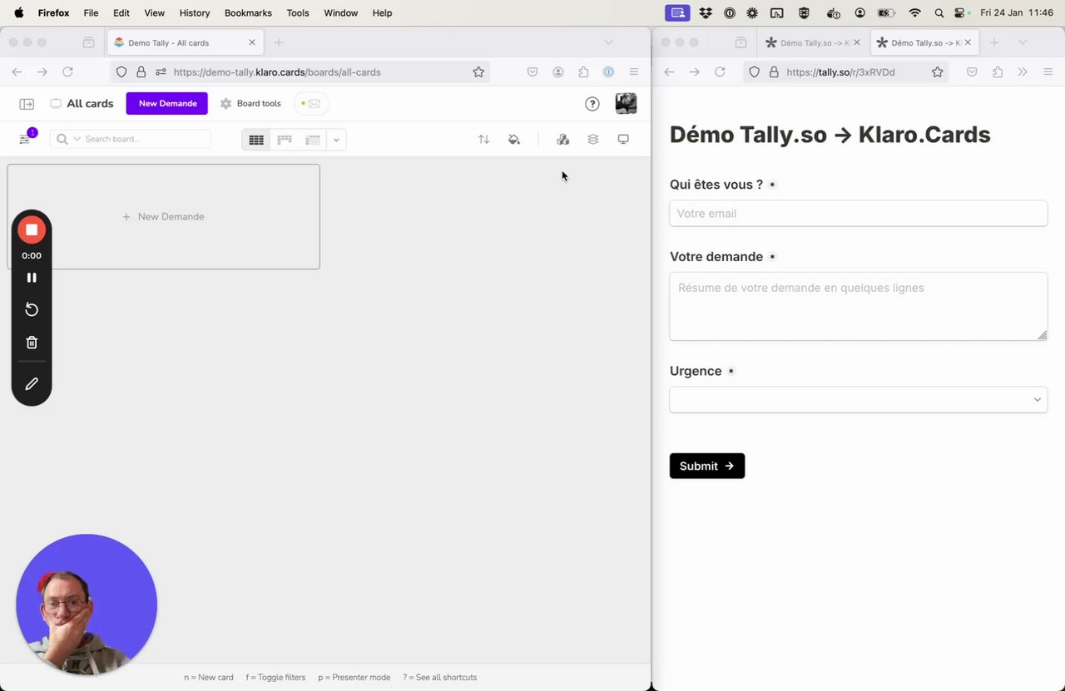Open the hamburger menu in the left Firefox window
This screenshot has height=691, width=1065.
coord(634,72)
